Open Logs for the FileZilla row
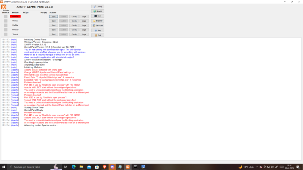This screenshot has width=303, height=170. pyautogui.click(x=84, y=25)
